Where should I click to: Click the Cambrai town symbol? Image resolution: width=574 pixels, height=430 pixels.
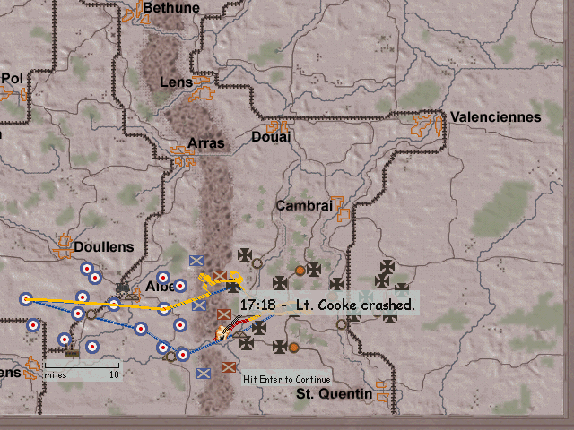coord(339,207)
